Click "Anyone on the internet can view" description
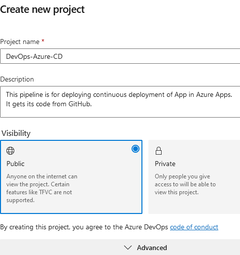This screenshot has width=240, height=255. [42, 188]
